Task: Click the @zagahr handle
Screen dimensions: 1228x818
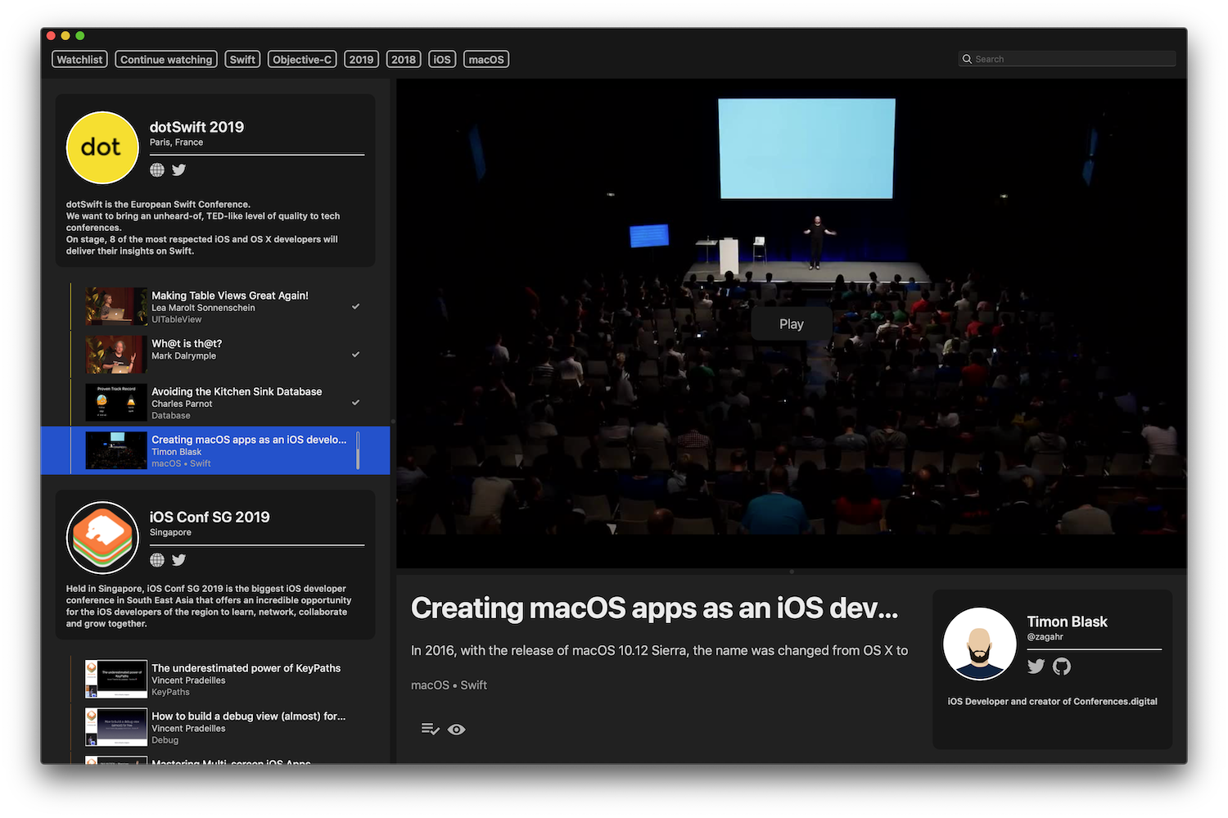Action: 1045,637
